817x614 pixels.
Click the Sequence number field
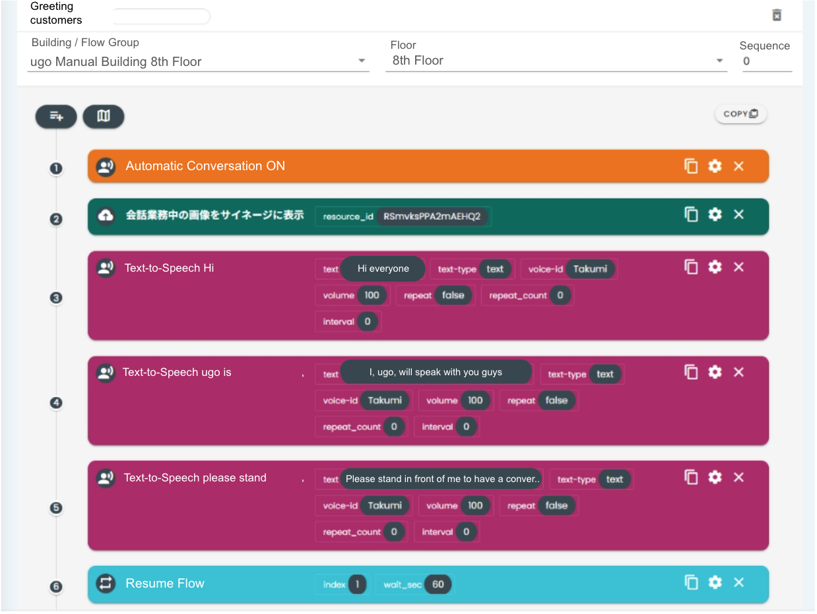click(767, 61)
